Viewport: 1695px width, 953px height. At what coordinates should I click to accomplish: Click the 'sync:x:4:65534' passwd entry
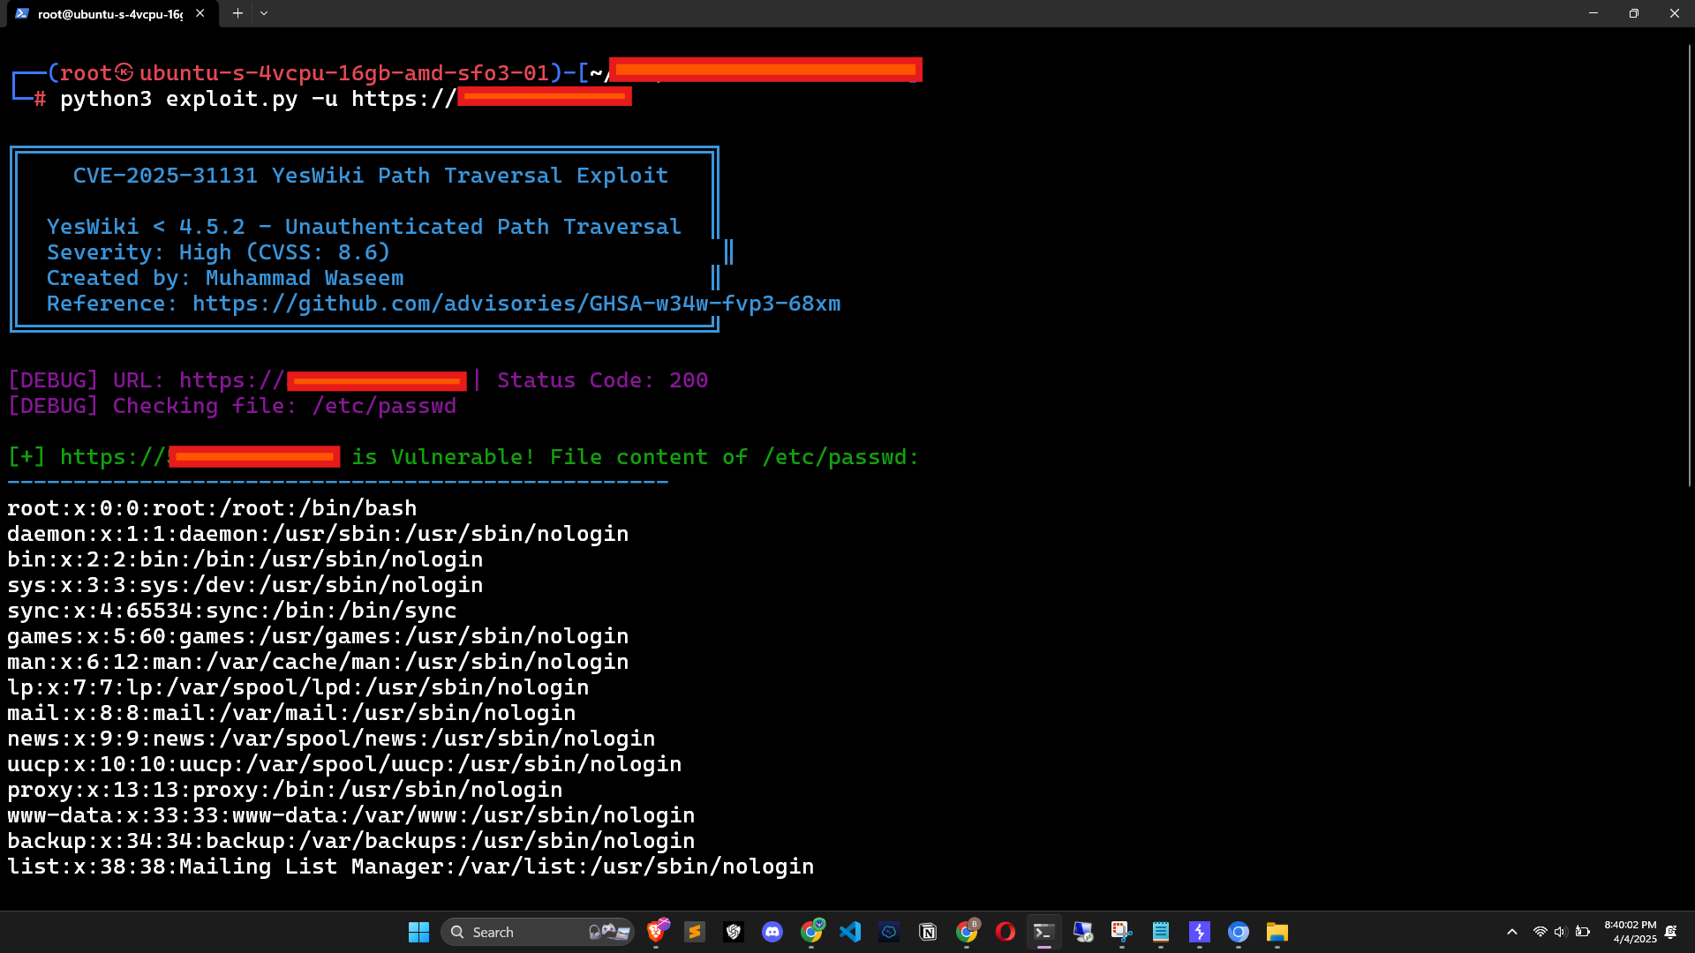click(232, 611)
